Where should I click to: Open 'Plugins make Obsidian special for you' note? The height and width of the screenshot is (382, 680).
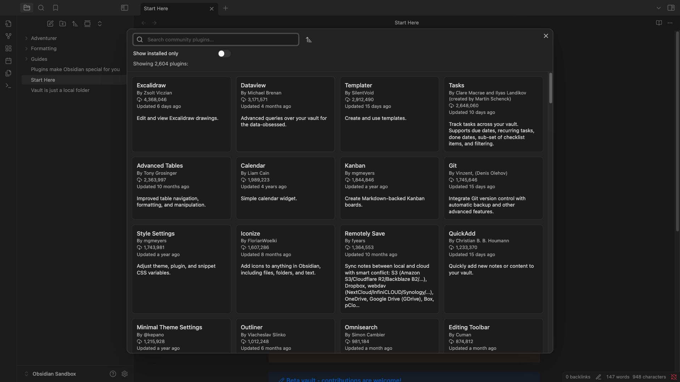click(x=75, y=69)
